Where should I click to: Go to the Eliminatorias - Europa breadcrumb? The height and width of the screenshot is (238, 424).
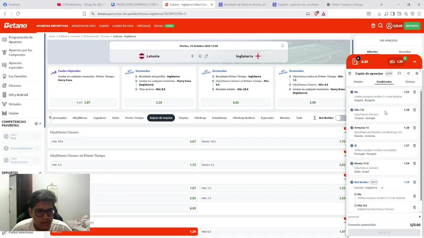(96, 36)
